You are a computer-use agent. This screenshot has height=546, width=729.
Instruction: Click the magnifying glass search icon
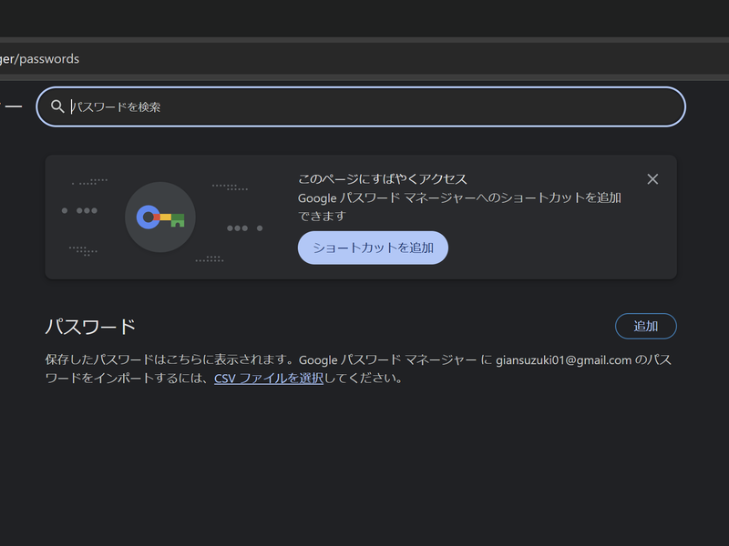click(57, 106)
